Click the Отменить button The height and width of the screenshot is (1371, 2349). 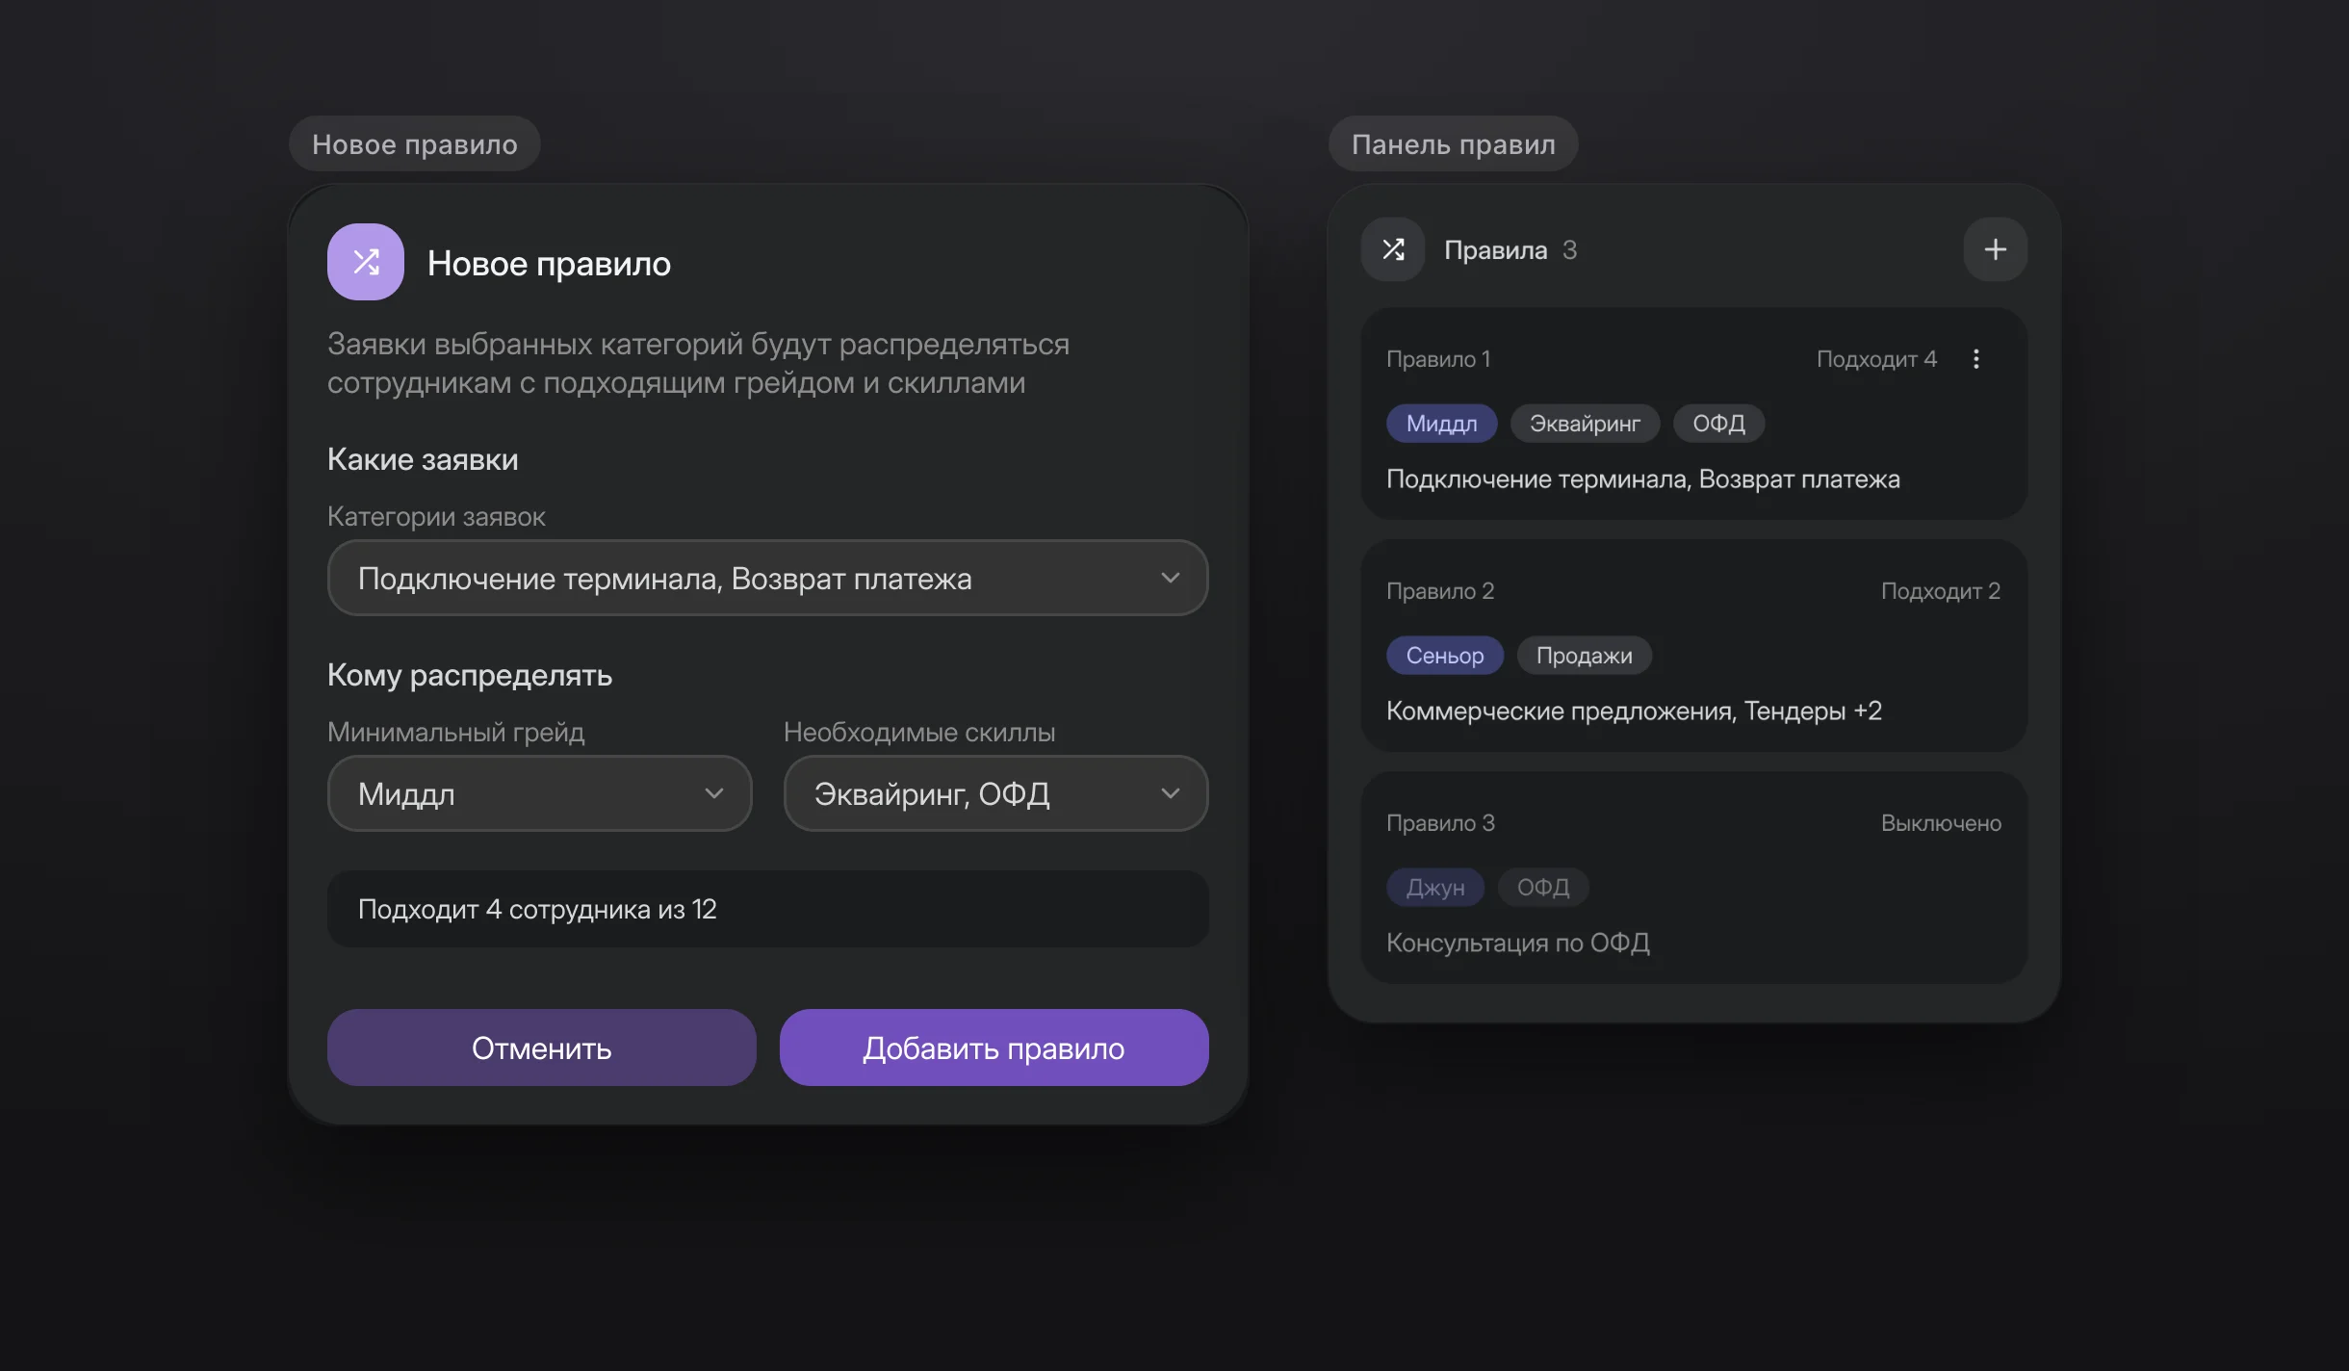541,1048
